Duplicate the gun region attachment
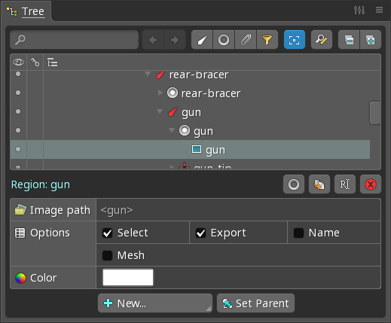 (319, 184)
